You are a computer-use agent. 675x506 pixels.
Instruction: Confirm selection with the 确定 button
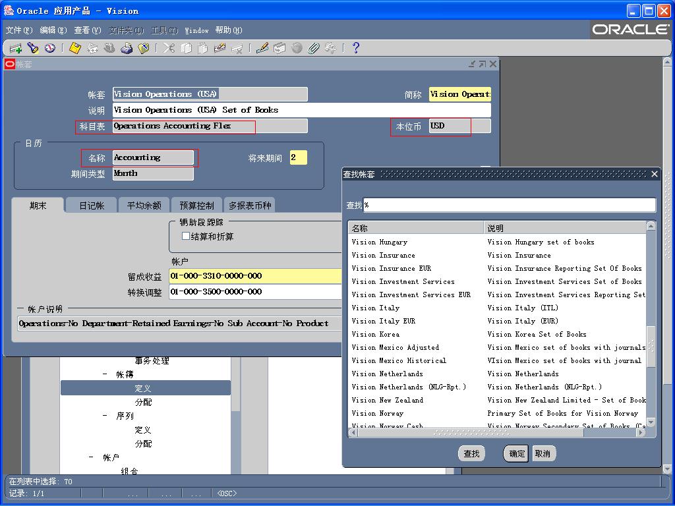(517, 453)
